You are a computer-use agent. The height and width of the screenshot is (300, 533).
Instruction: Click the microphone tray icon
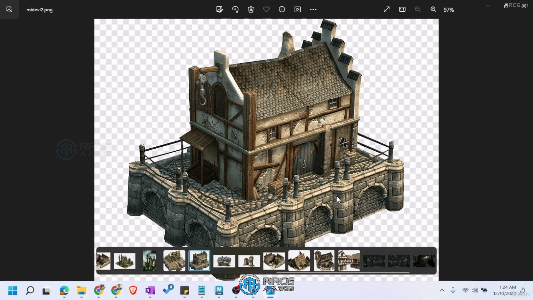pos(453,291)
